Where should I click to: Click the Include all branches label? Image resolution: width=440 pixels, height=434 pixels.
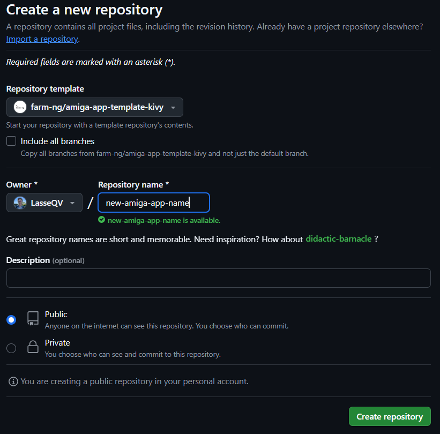point(57,141)
